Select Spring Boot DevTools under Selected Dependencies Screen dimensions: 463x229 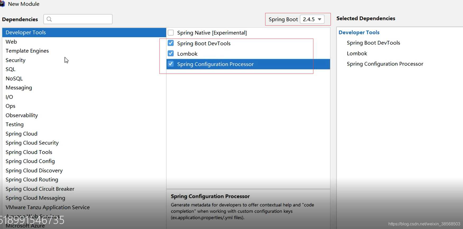coord(373,43)
